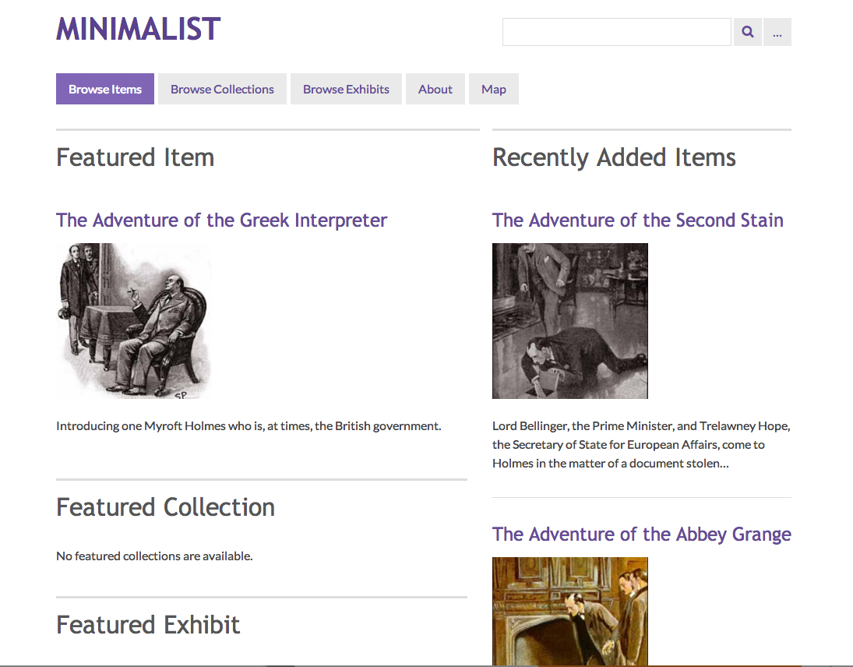
Task: Open The Adventure of the Abbey Grange link
Action: 641,534
